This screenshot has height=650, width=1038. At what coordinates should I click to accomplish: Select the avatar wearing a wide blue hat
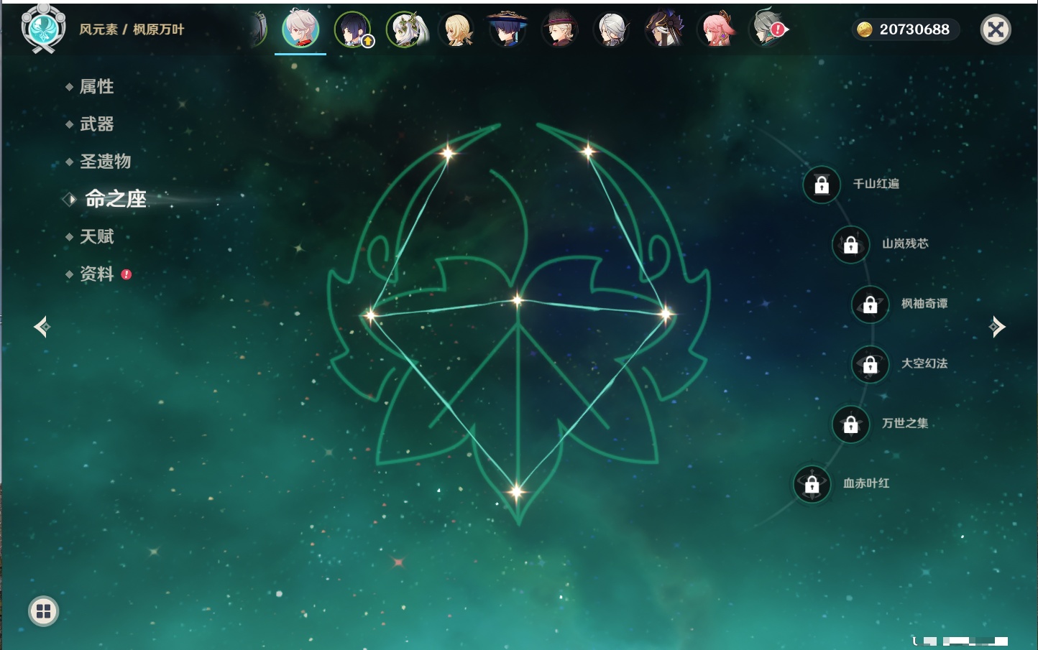click(x=507, y=29)
